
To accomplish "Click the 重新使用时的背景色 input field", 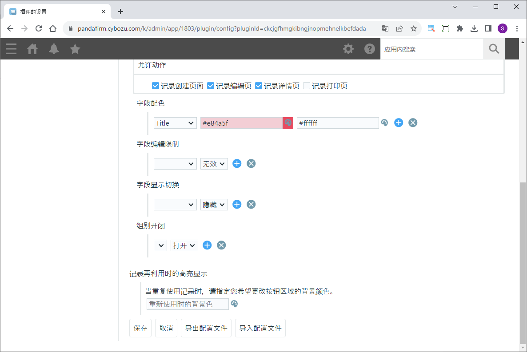I will point(188,304).
